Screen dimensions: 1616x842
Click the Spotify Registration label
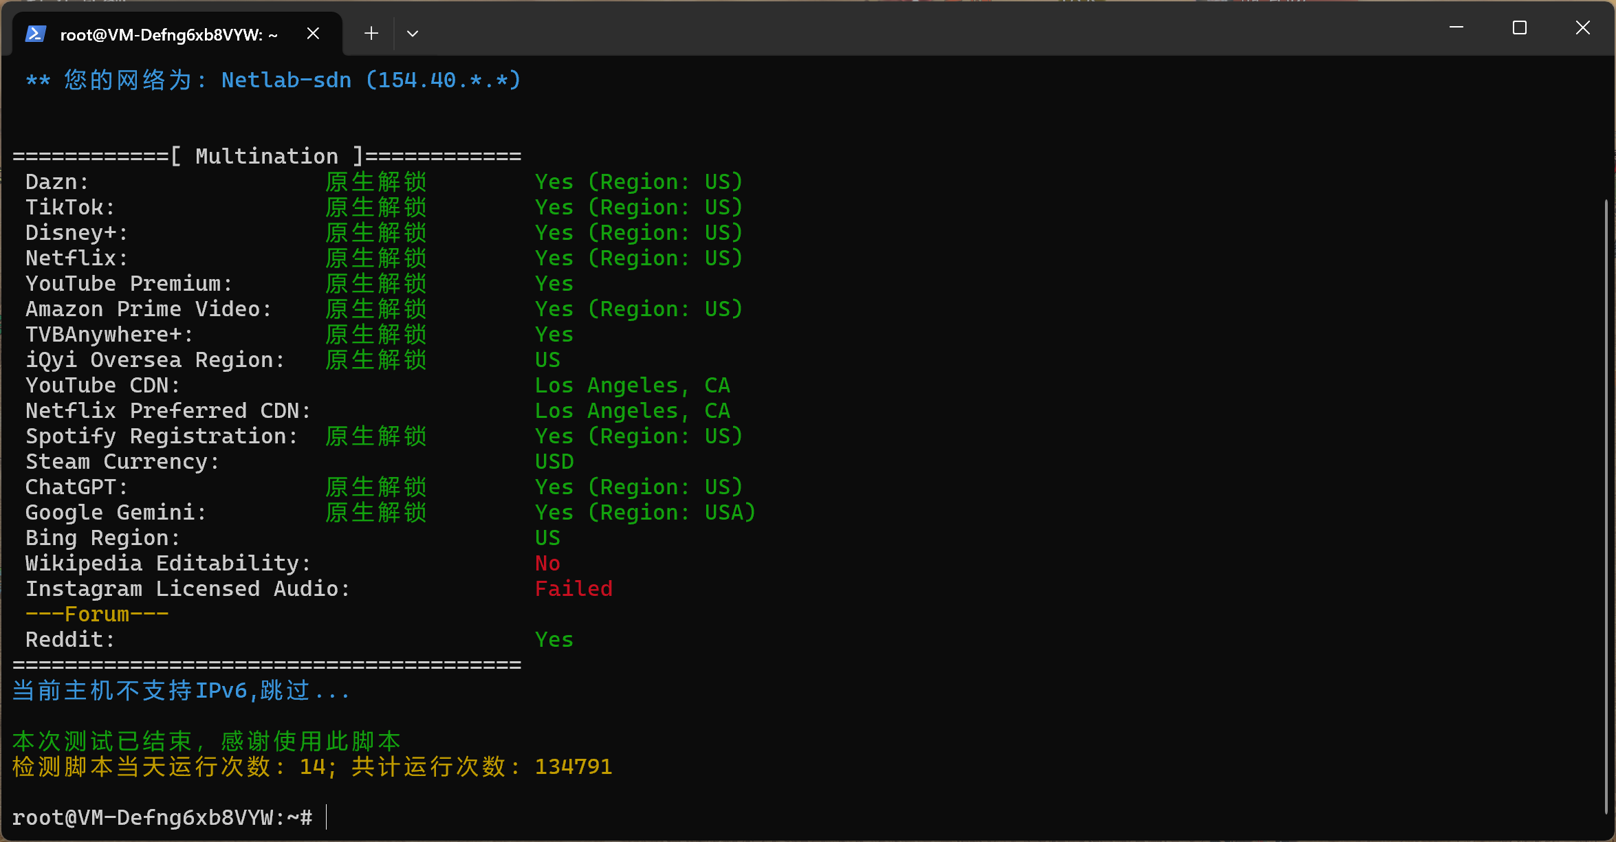tap(162, 436)
